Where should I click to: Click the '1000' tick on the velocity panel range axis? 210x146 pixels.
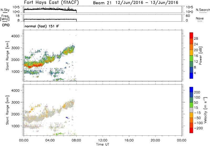click(15, 126)
